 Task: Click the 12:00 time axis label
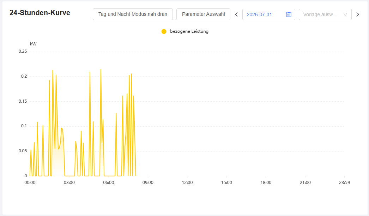tap(187, 183)
